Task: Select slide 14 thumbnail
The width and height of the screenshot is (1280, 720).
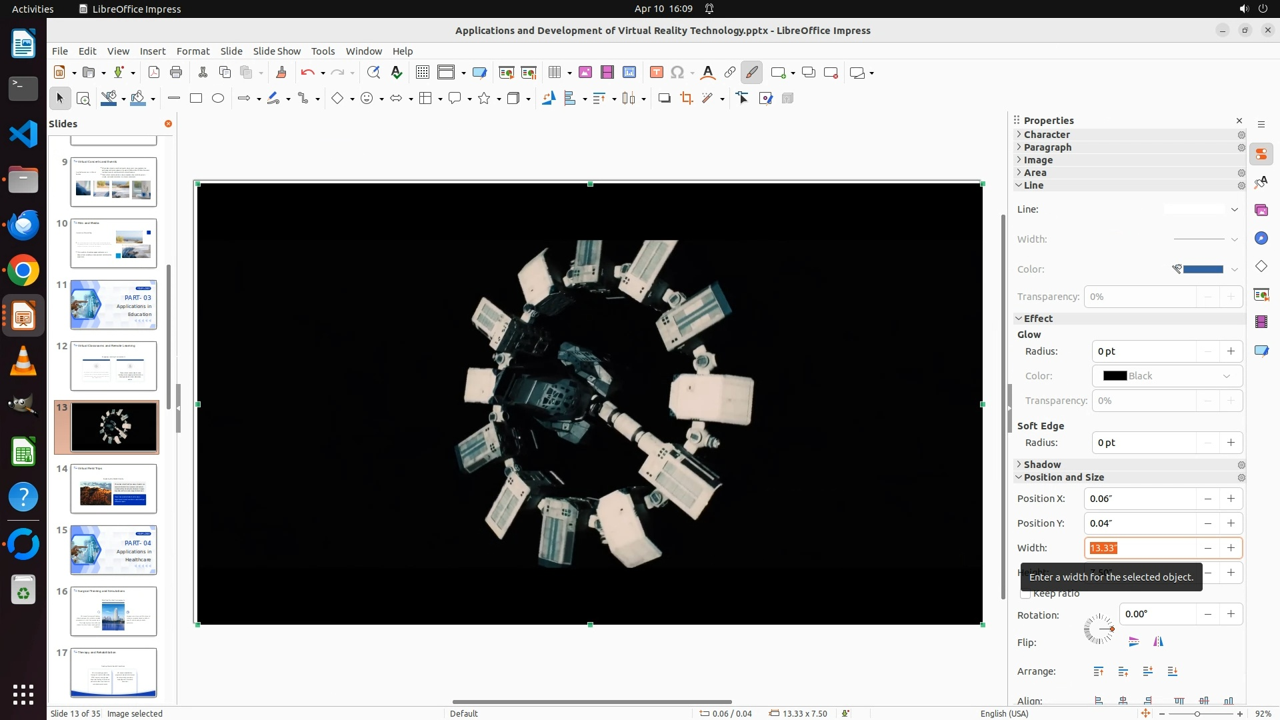Action: pyautogui.click(x=113, y=489)
